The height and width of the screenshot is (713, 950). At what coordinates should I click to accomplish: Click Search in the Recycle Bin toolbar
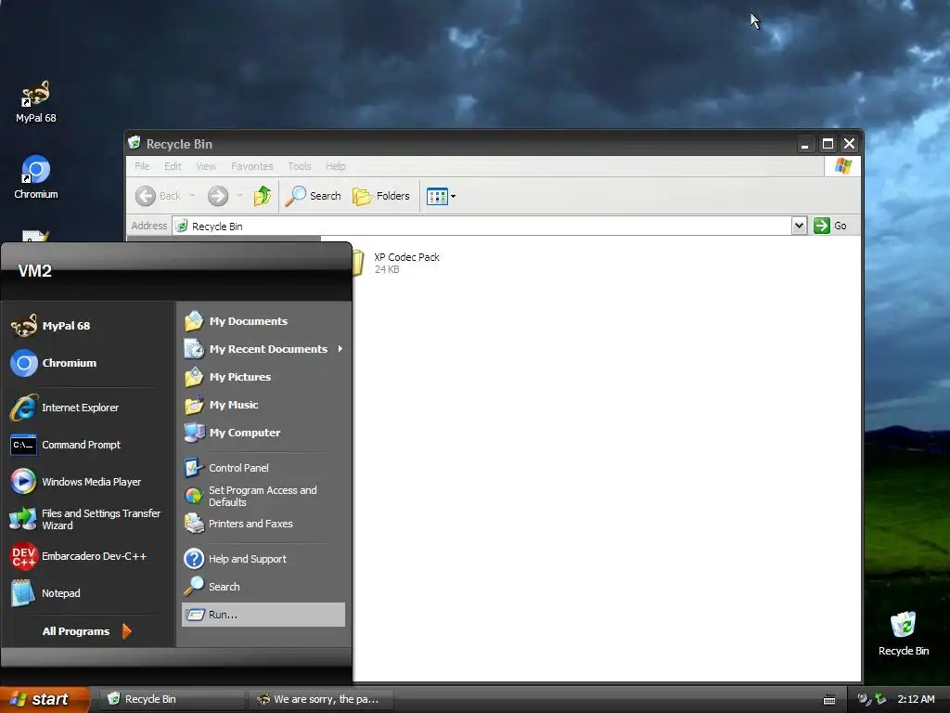click(x=313, y=196)
